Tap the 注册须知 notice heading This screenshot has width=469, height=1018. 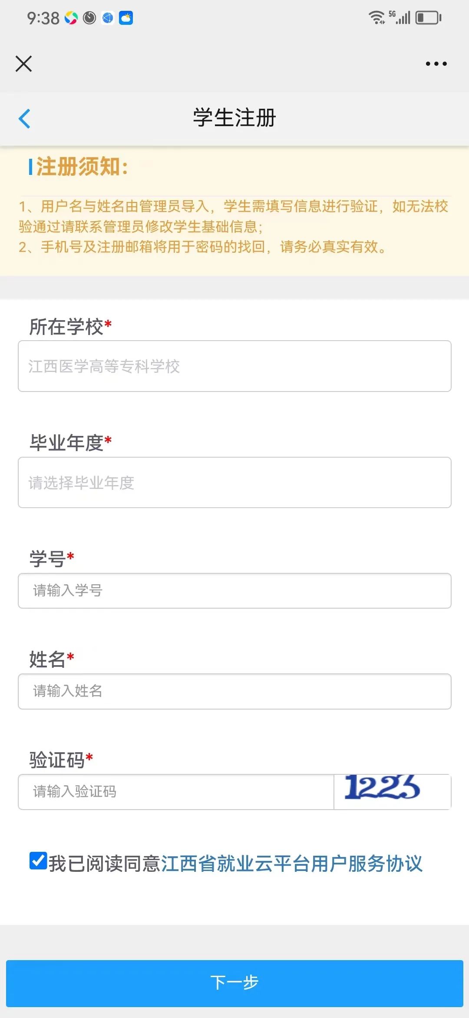tap(82, 167)
